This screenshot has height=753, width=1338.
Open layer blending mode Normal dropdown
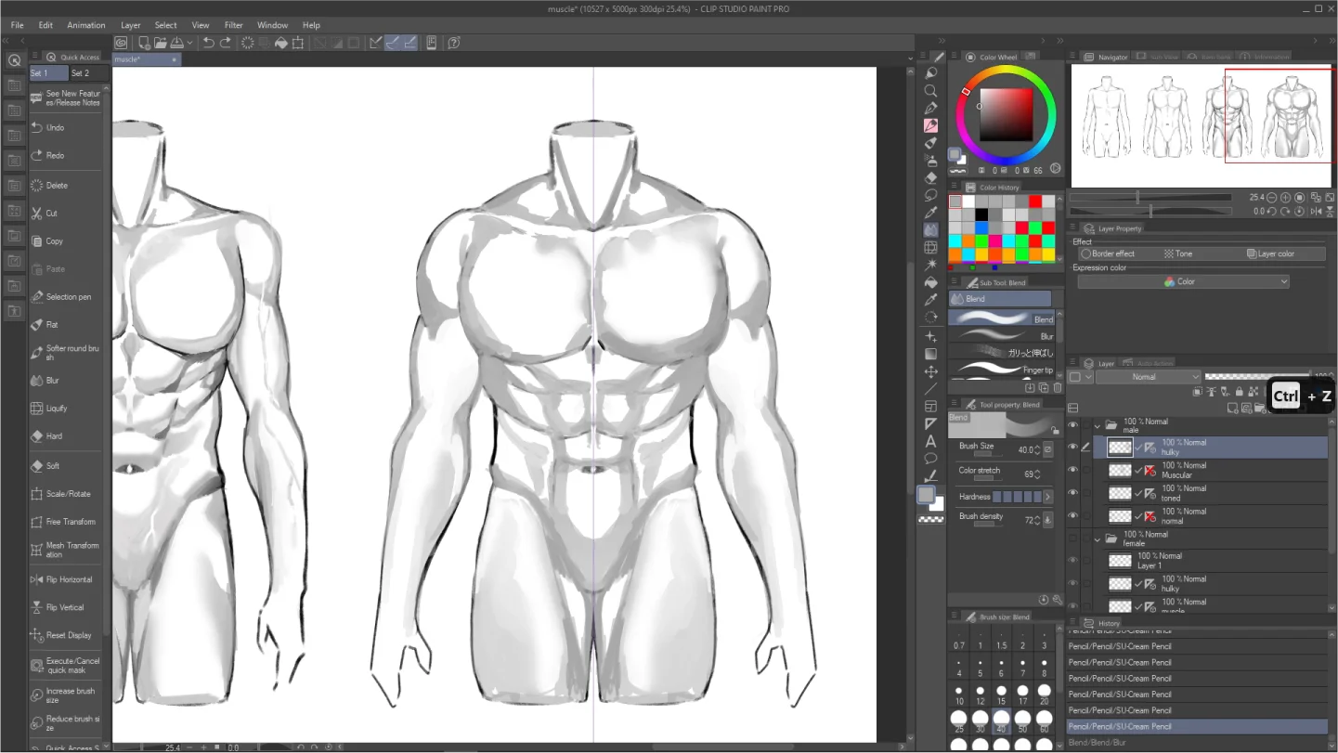(x=1149, y=377)
